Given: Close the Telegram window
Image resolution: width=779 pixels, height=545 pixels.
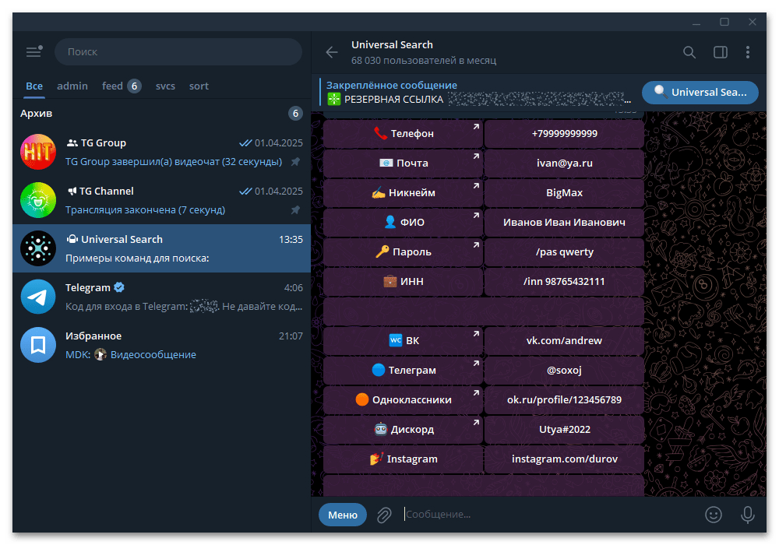Looking at the screenshot, I should 753,23.
